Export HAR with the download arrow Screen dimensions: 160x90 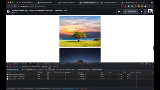[x=57, y=67]
